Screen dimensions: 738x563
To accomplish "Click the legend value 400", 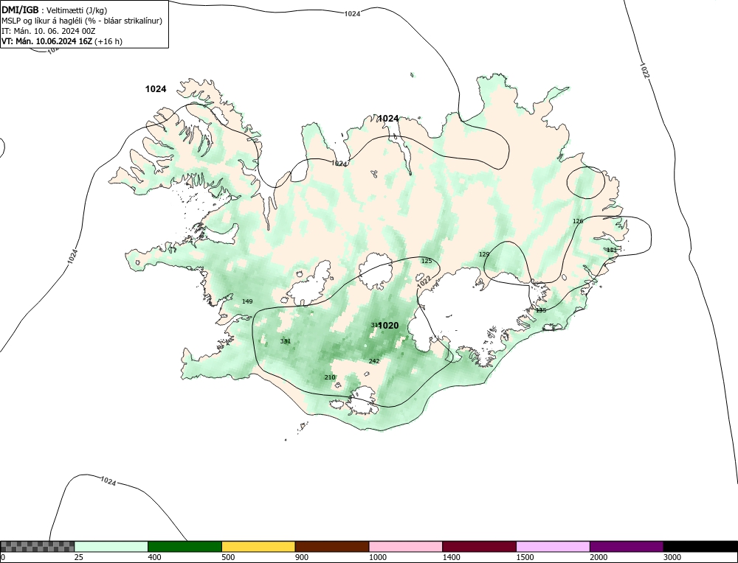I will pyautogui.click(x=154, y=557).
